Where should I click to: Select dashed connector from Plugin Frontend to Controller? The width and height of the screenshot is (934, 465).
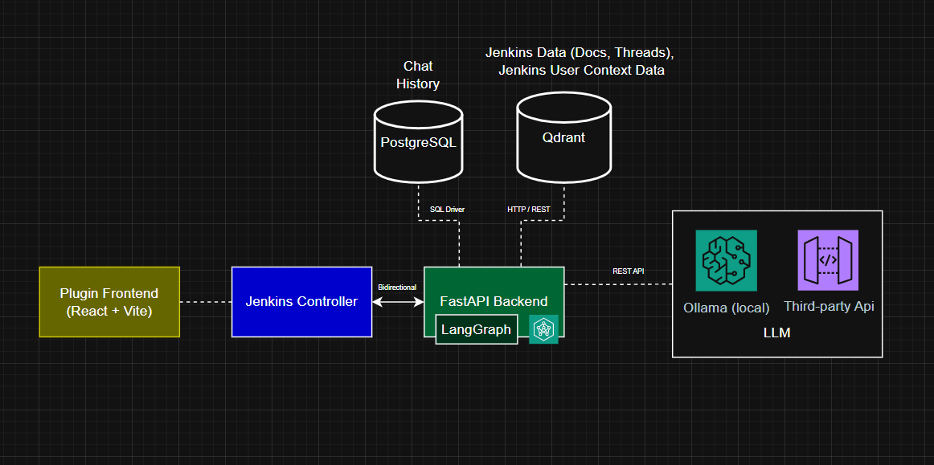tap(206, 302)
